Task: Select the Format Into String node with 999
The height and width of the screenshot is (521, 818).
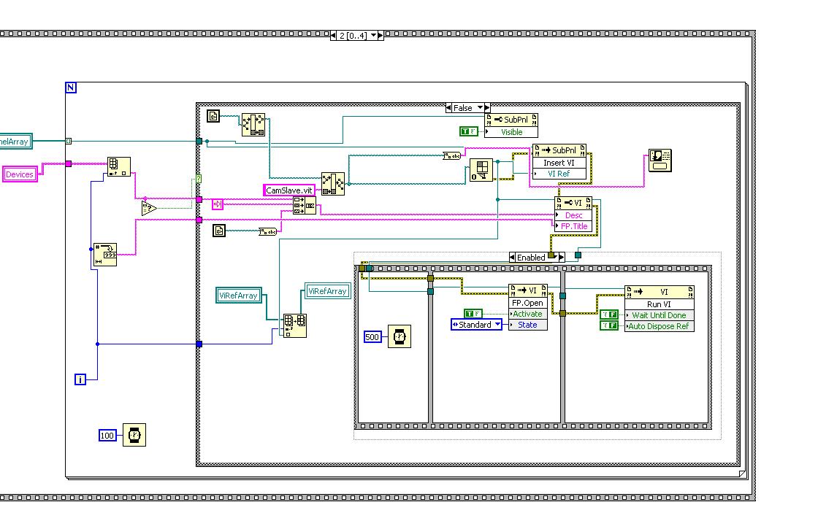Action: (105, 255)
